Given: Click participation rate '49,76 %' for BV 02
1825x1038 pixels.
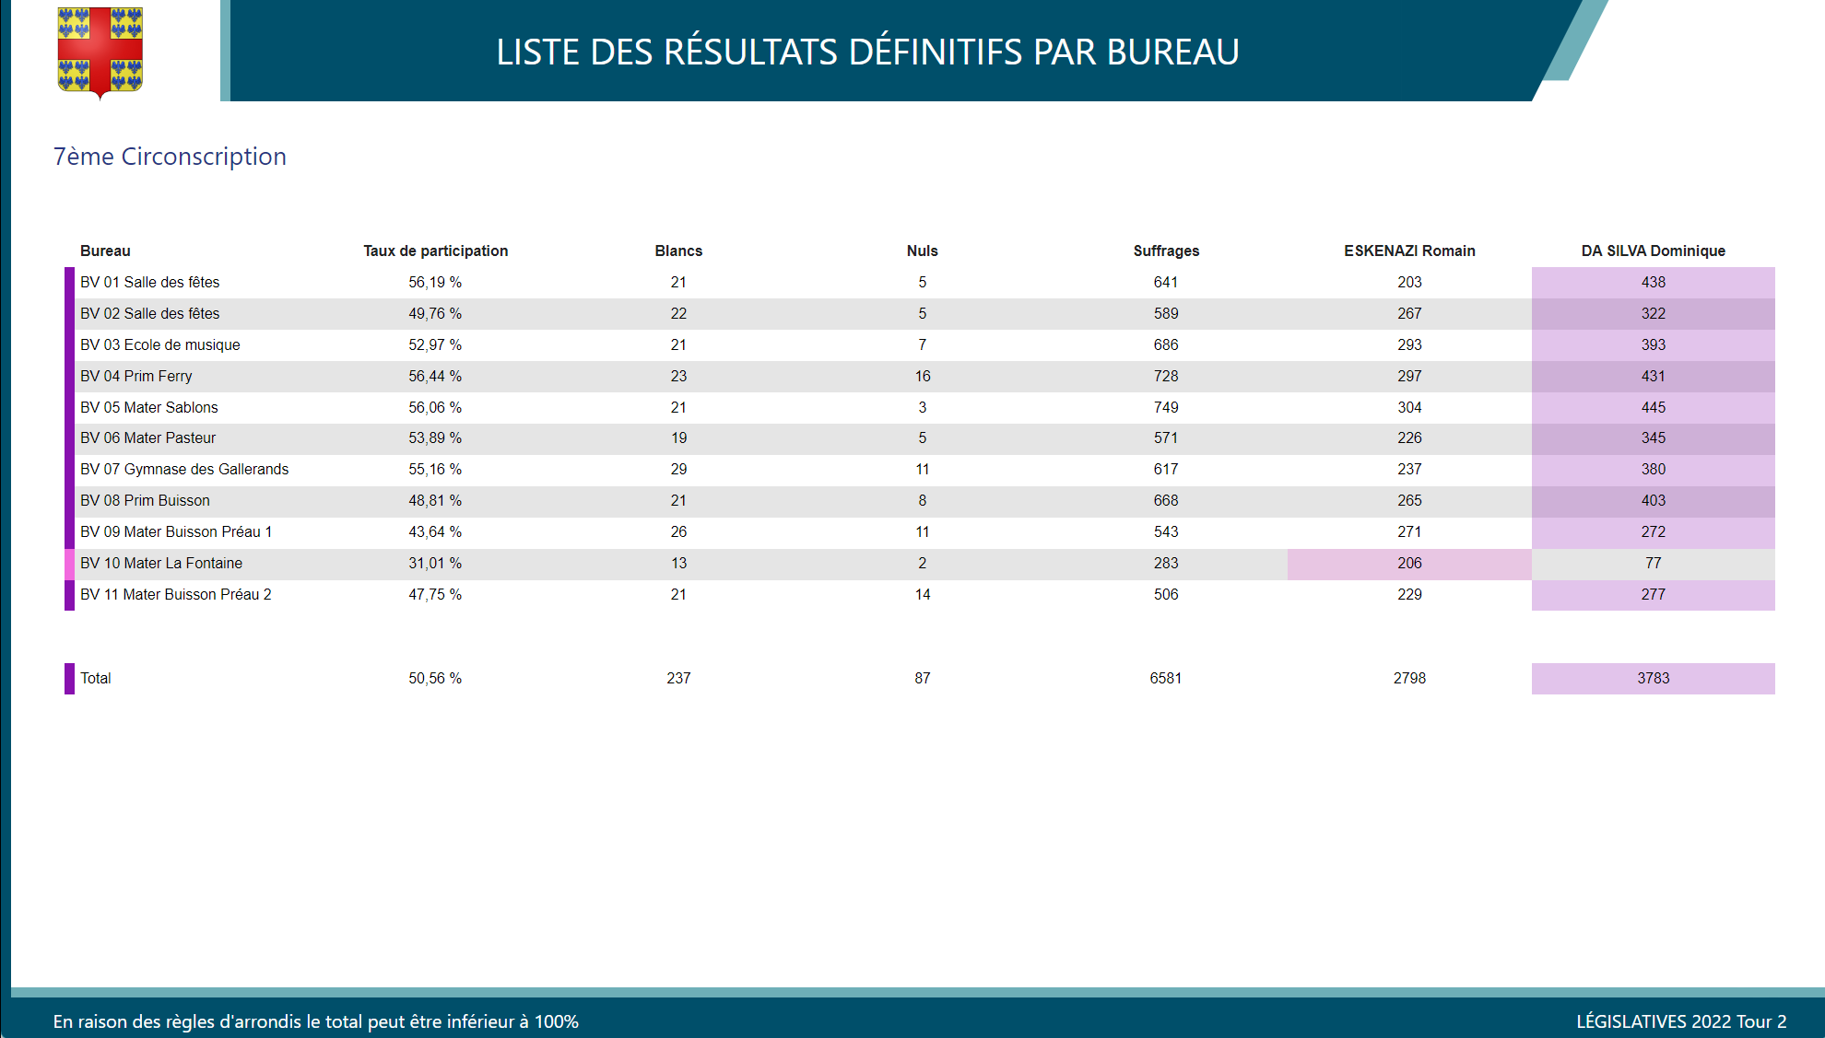Looking at the screenshot, I should click(435, 314).
